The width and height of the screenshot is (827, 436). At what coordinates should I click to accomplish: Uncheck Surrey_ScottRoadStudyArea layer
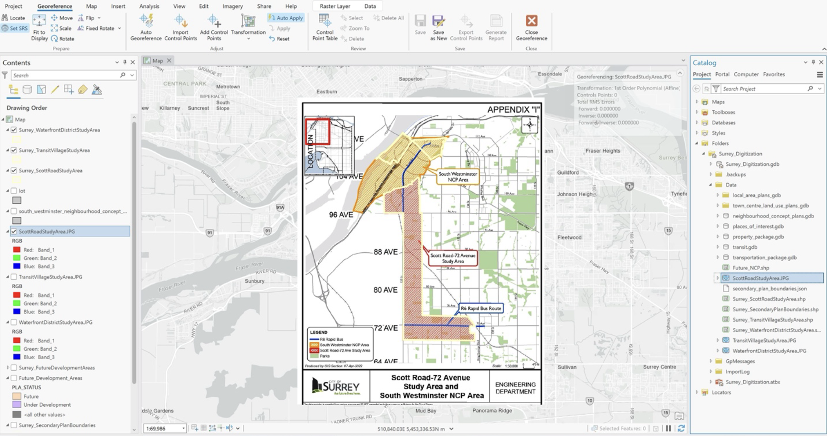pos(14,171)
